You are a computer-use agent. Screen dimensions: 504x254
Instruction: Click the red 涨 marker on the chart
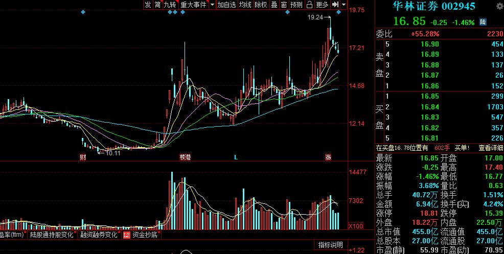(x=329, y=157)
